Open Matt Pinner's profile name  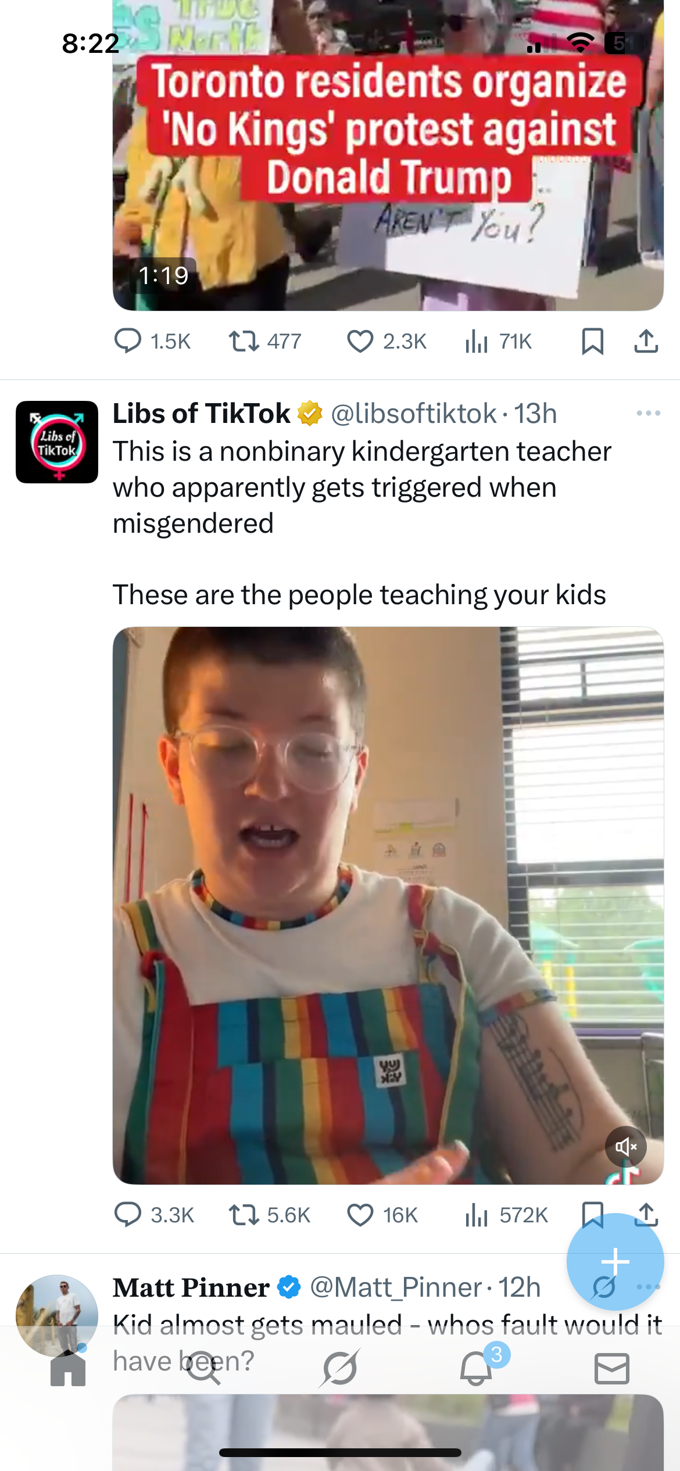tap(191, 1288)
